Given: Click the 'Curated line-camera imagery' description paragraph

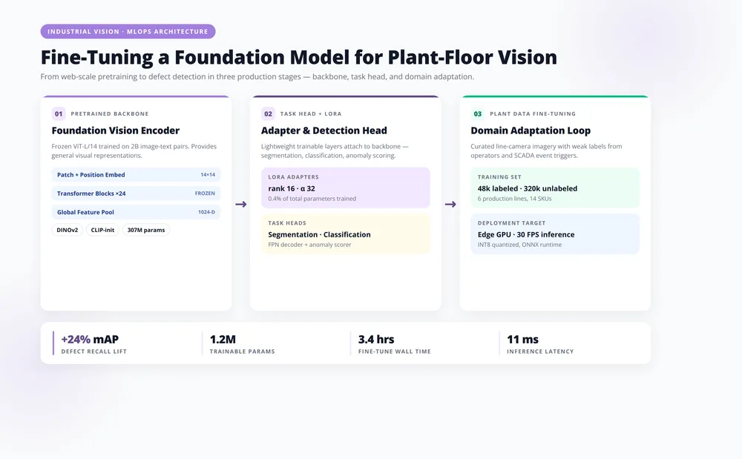Looking at the screenshot, I should coord(546,151).
